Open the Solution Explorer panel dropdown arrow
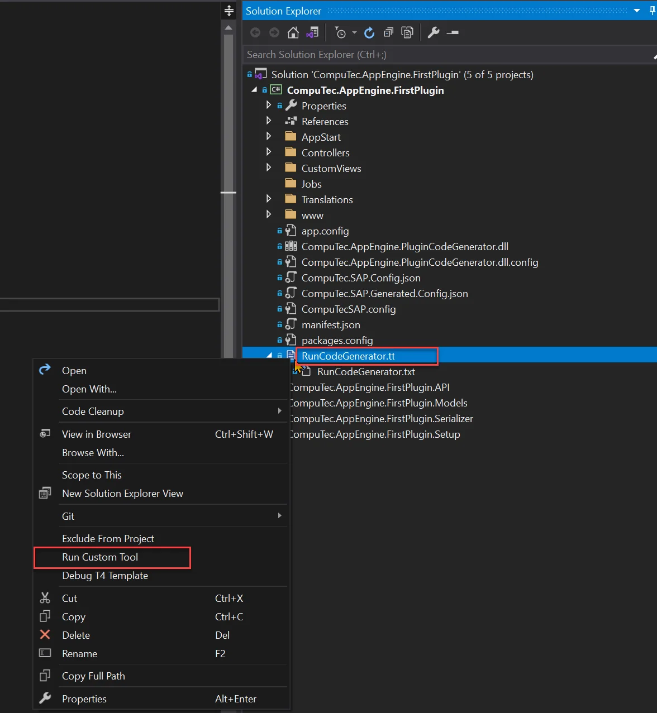 [x=636, y=11]
